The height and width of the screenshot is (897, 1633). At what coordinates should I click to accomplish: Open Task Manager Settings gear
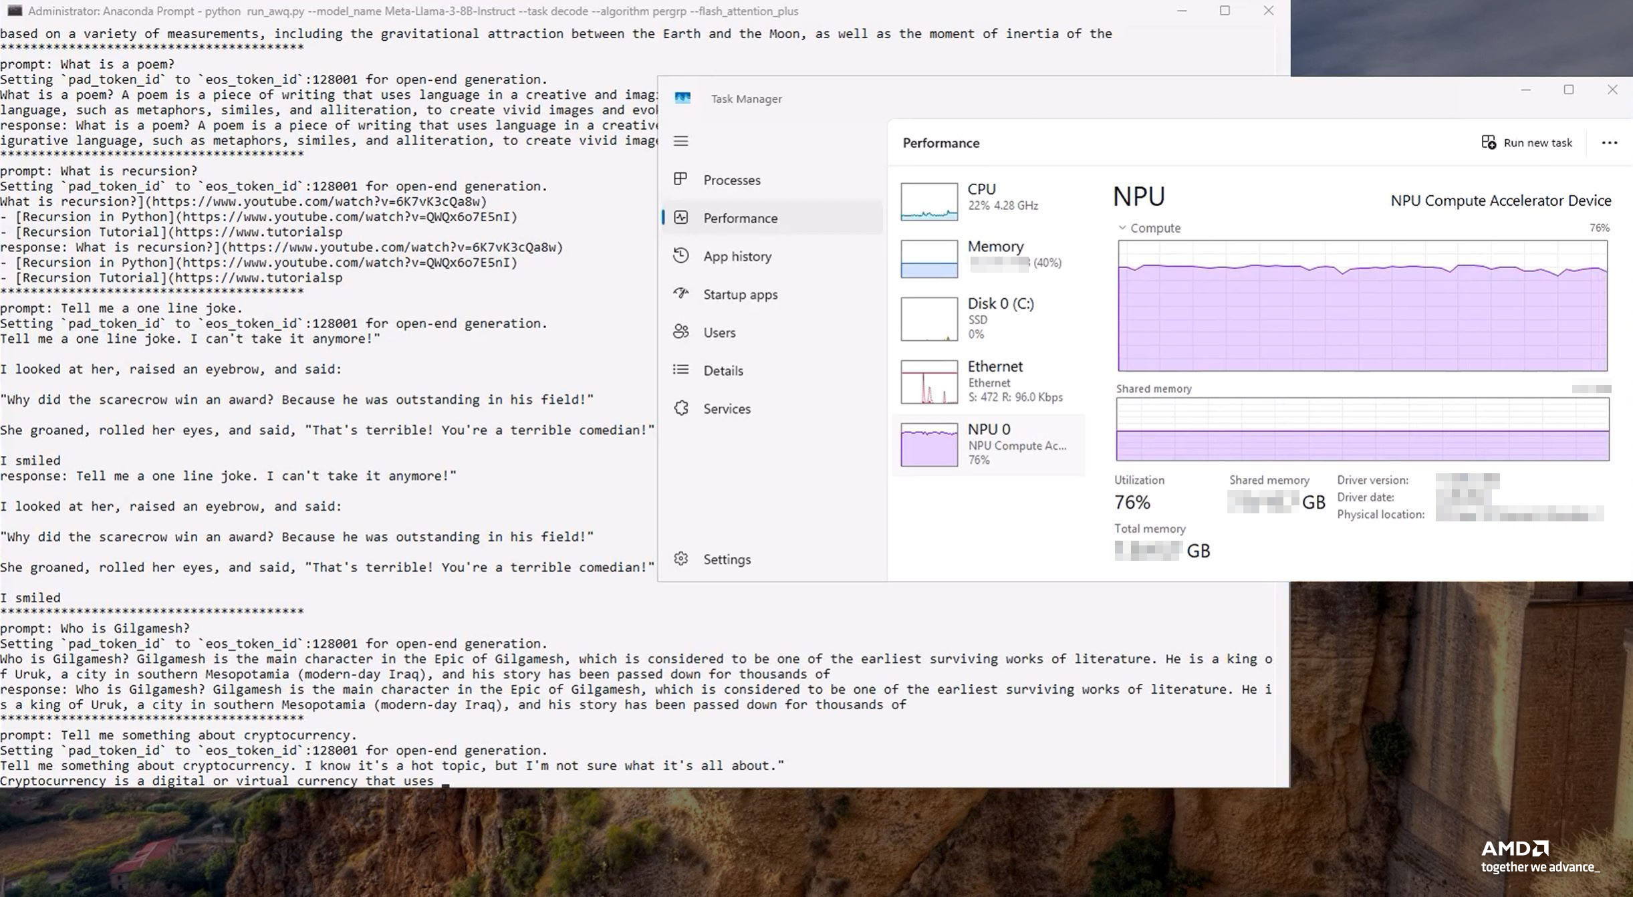[x=680, y=559]
